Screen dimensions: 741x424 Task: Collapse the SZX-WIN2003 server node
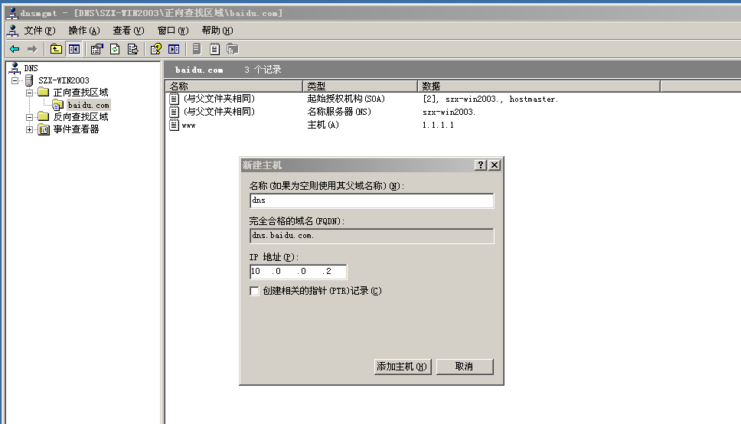point(15,80)
